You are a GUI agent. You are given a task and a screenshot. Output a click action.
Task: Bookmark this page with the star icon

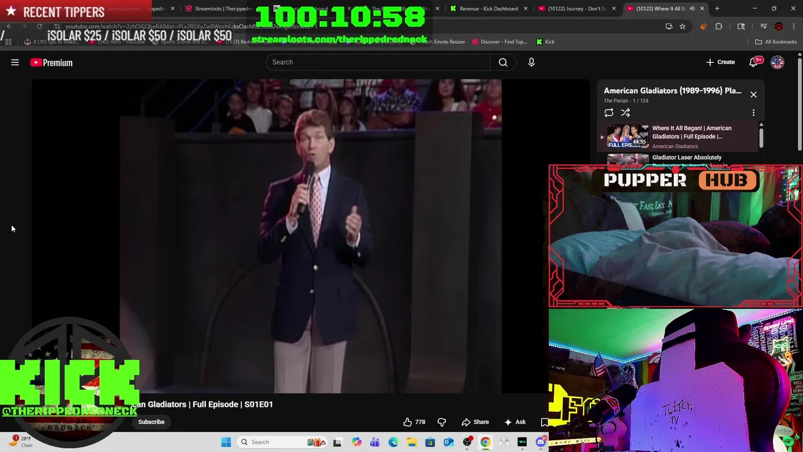(x=682, y=26)
